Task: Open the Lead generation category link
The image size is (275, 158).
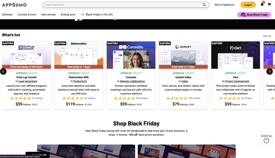Action: (x=28, y=81)
